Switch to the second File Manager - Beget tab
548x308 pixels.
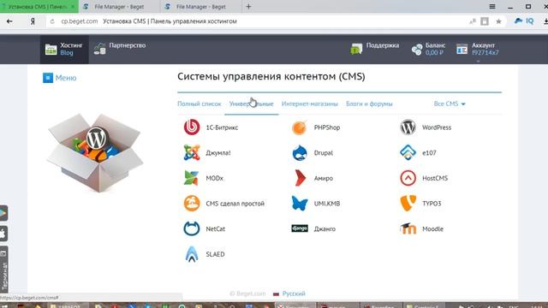coord(201,7)
